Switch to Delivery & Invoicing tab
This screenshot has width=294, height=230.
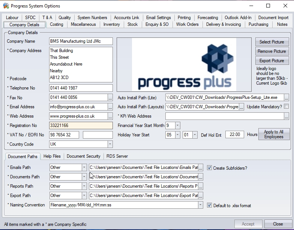click(223, 24)
